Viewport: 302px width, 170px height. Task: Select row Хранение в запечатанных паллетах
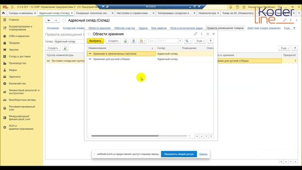(x=150, y=54)
